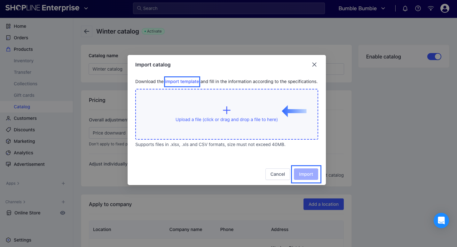The width and height of the screenshot is (457, 247).
Task: Open the SHOPLINE Enterprise dropdown chevron
Action: 86,9
